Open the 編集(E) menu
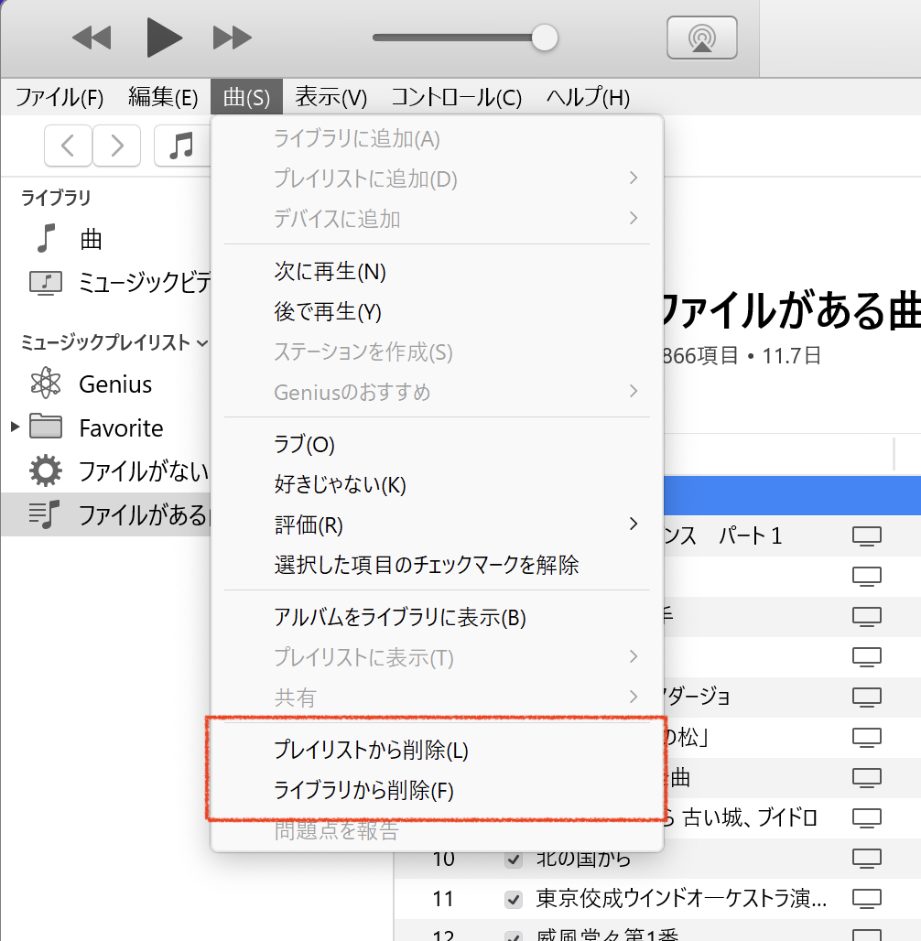This screenshot has height=941, width=921. click(x=163, y=97)
